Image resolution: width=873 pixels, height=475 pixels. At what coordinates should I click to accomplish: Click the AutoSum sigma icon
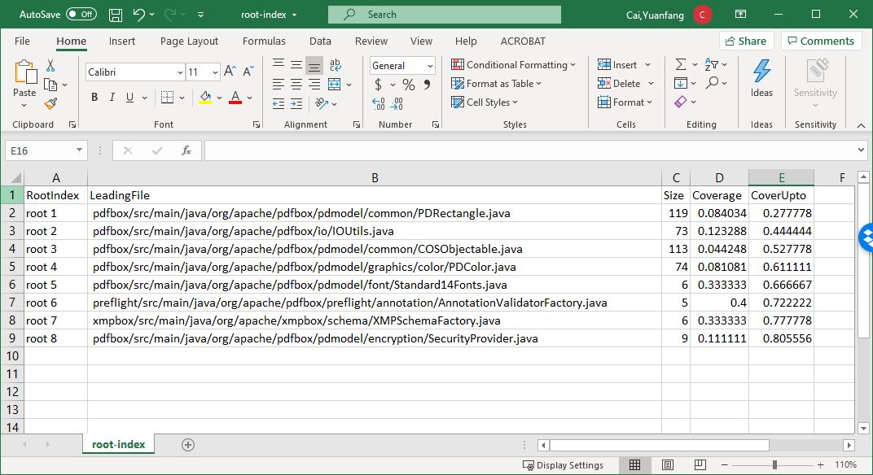680,64
